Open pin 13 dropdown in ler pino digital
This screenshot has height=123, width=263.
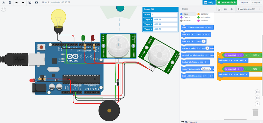(239, 55)
